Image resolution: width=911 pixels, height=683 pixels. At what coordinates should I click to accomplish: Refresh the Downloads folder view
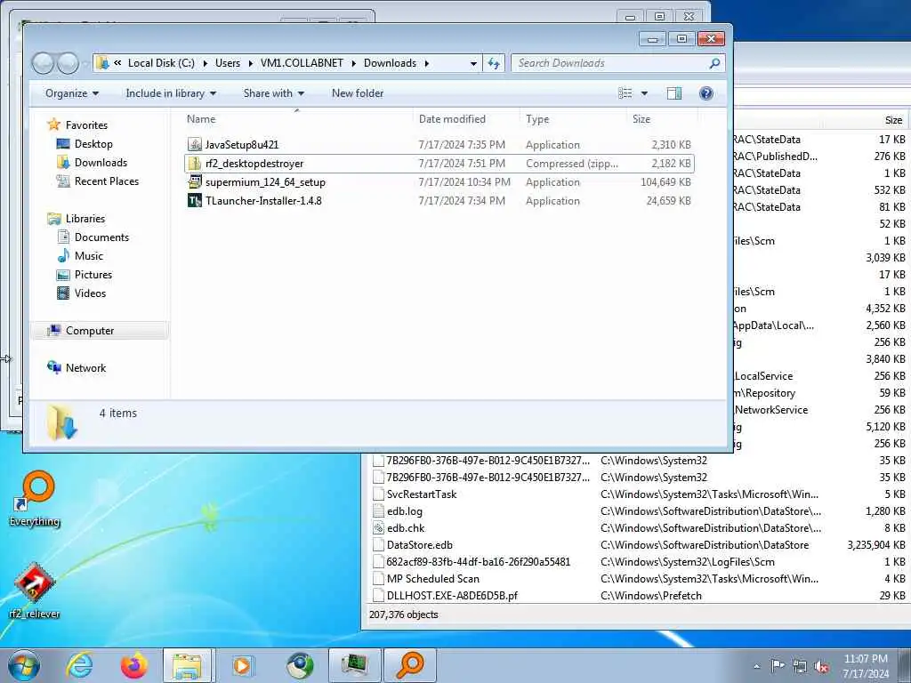pos(494,63)
